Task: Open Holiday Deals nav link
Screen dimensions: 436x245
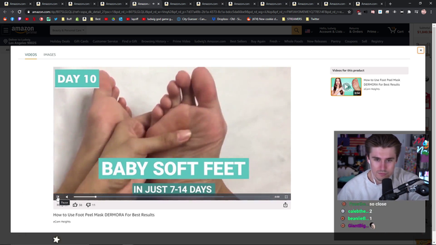Action: (60, 42)
